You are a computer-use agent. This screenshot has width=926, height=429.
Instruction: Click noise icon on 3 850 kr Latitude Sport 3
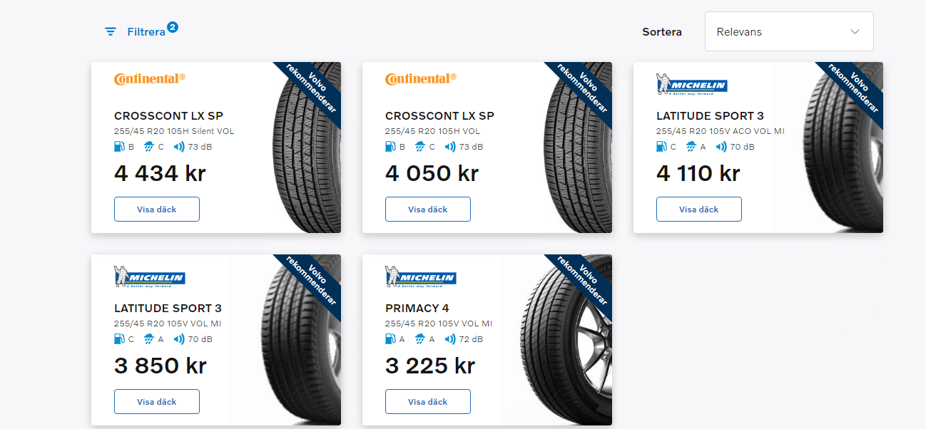(179, 339)
